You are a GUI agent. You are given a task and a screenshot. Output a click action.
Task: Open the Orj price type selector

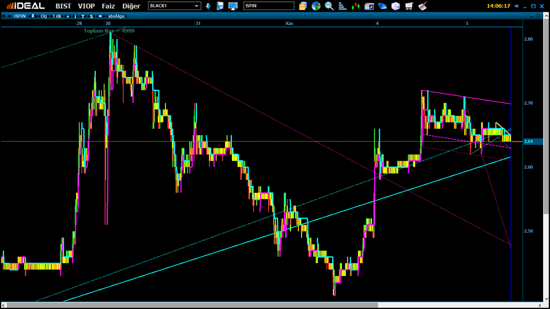[x=44, y=16]
